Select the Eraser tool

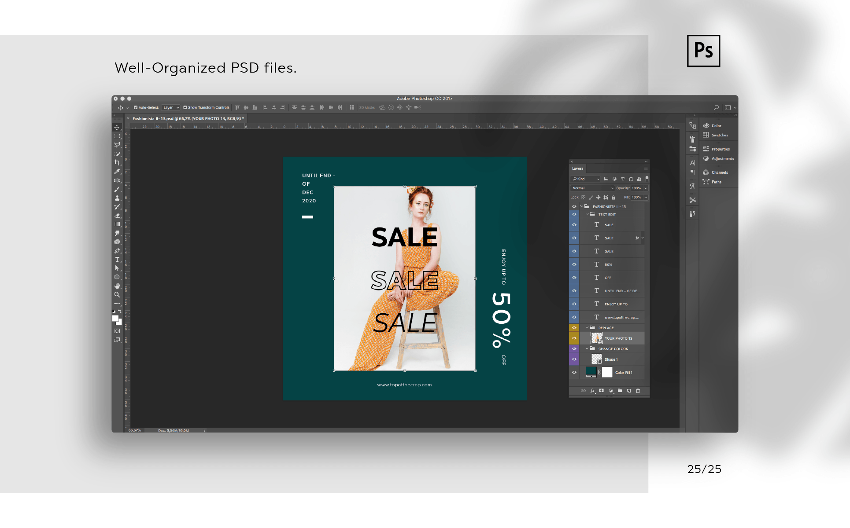117,216
